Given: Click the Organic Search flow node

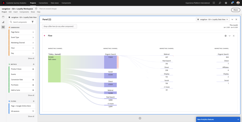Looking at the screenshot, I should tap(110, 62).
